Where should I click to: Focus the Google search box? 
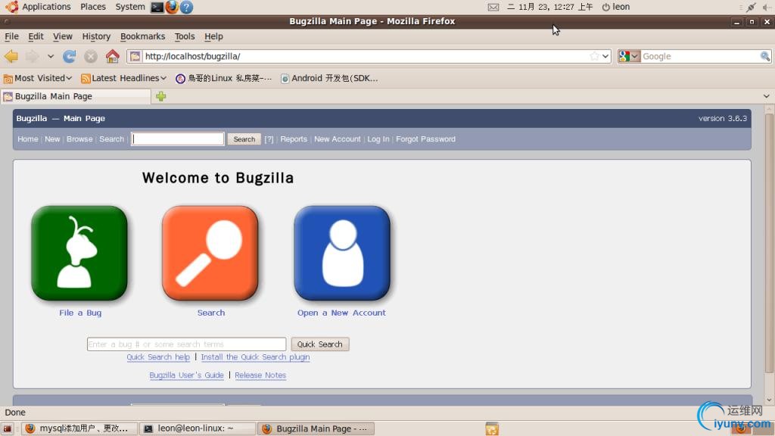[700, 56]
